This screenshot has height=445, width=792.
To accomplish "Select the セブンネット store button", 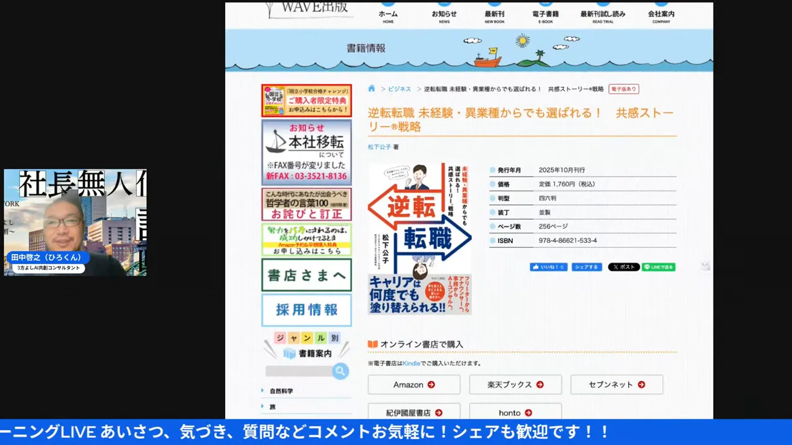I will coord(617,384).
